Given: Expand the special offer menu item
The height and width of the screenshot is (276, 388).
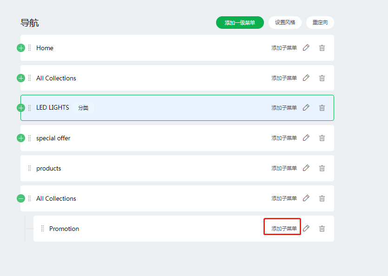Looking at the screenshot, I should 21,138.
